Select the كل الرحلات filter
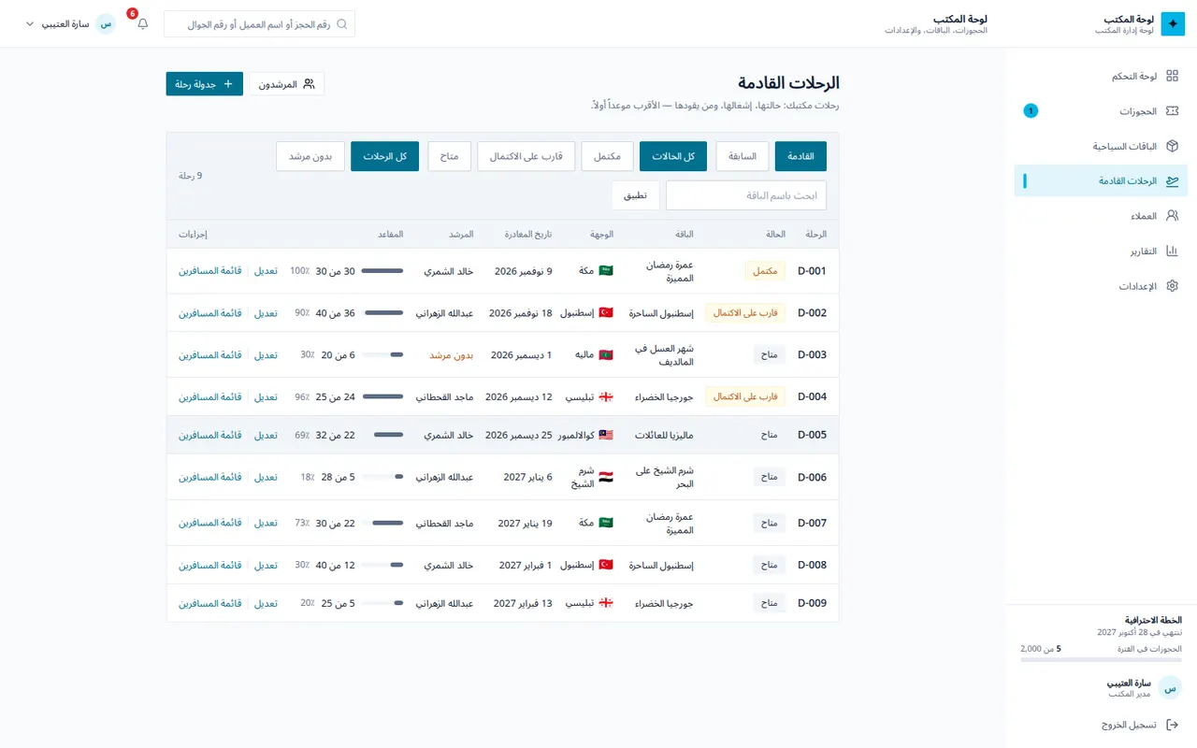Screen dimensions: 1197x748 pos(385,156)
